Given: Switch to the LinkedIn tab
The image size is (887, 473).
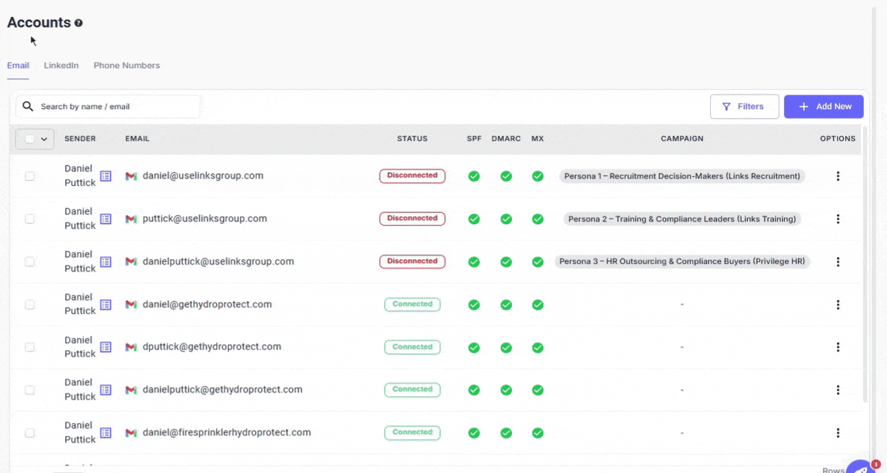Looking at the screenshot, I should pyautogui.click(x=61, y=66).
